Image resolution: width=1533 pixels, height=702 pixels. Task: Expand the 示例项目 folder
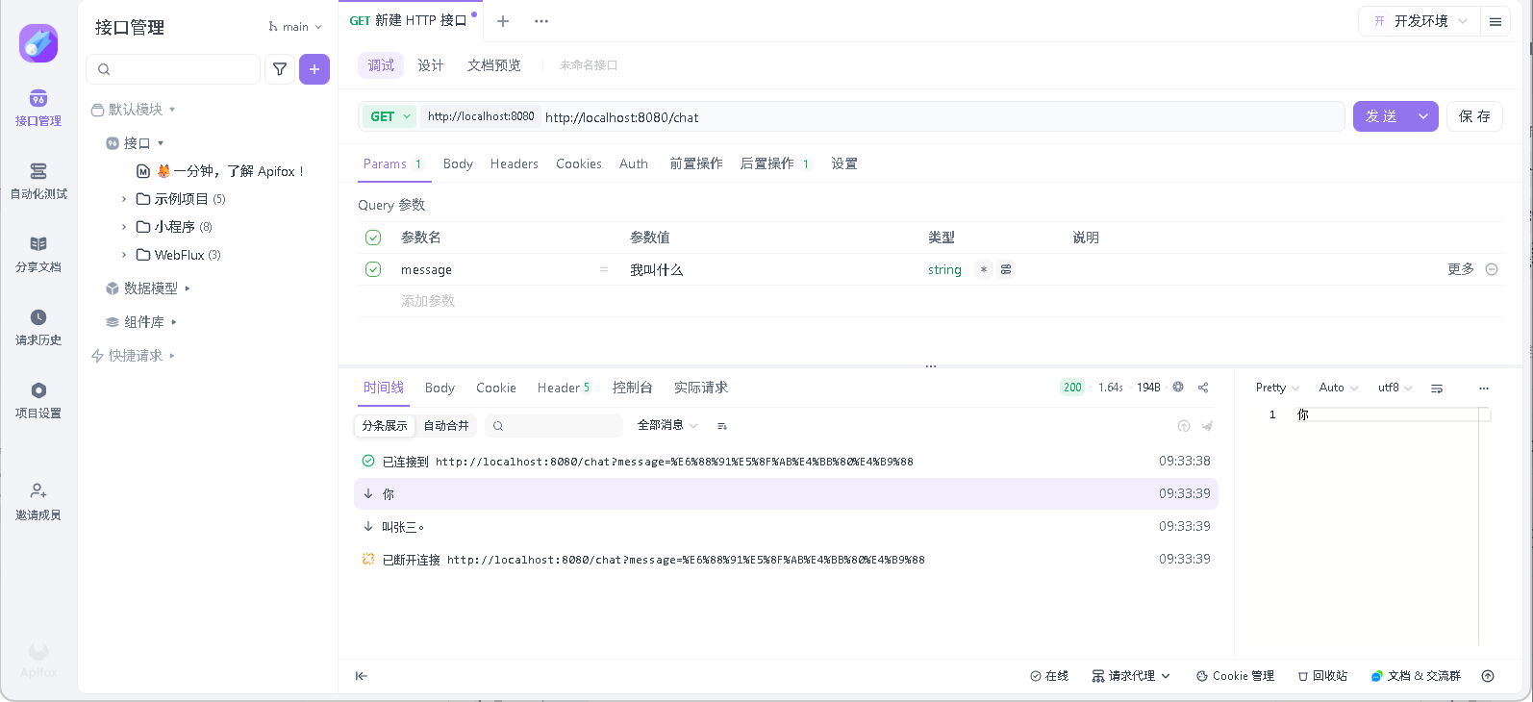[x=124, y=199]
